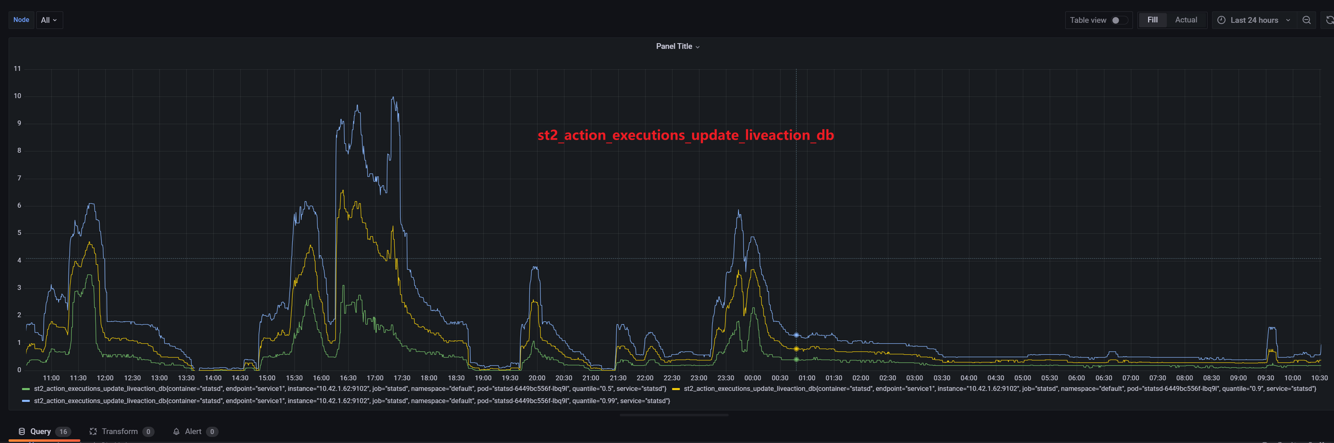Click the Query count badge showing 16

[63, 432]
